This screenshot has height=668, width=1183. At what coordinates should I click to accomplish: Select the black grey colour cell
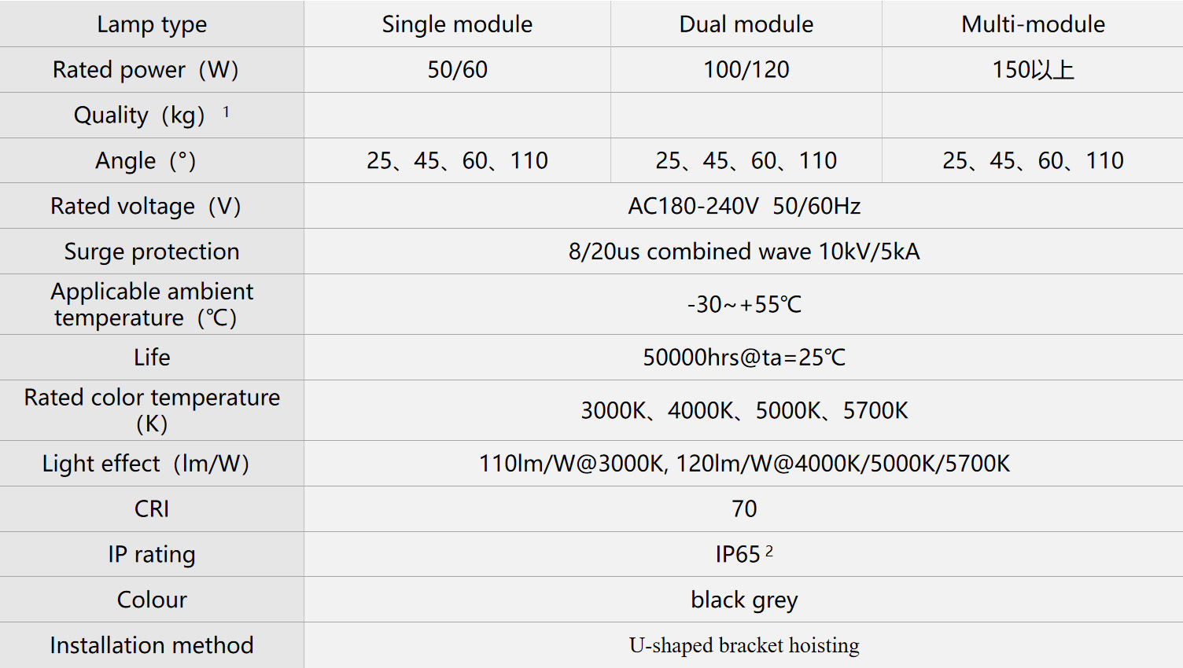pyautogui.click(x=743, y=600)
